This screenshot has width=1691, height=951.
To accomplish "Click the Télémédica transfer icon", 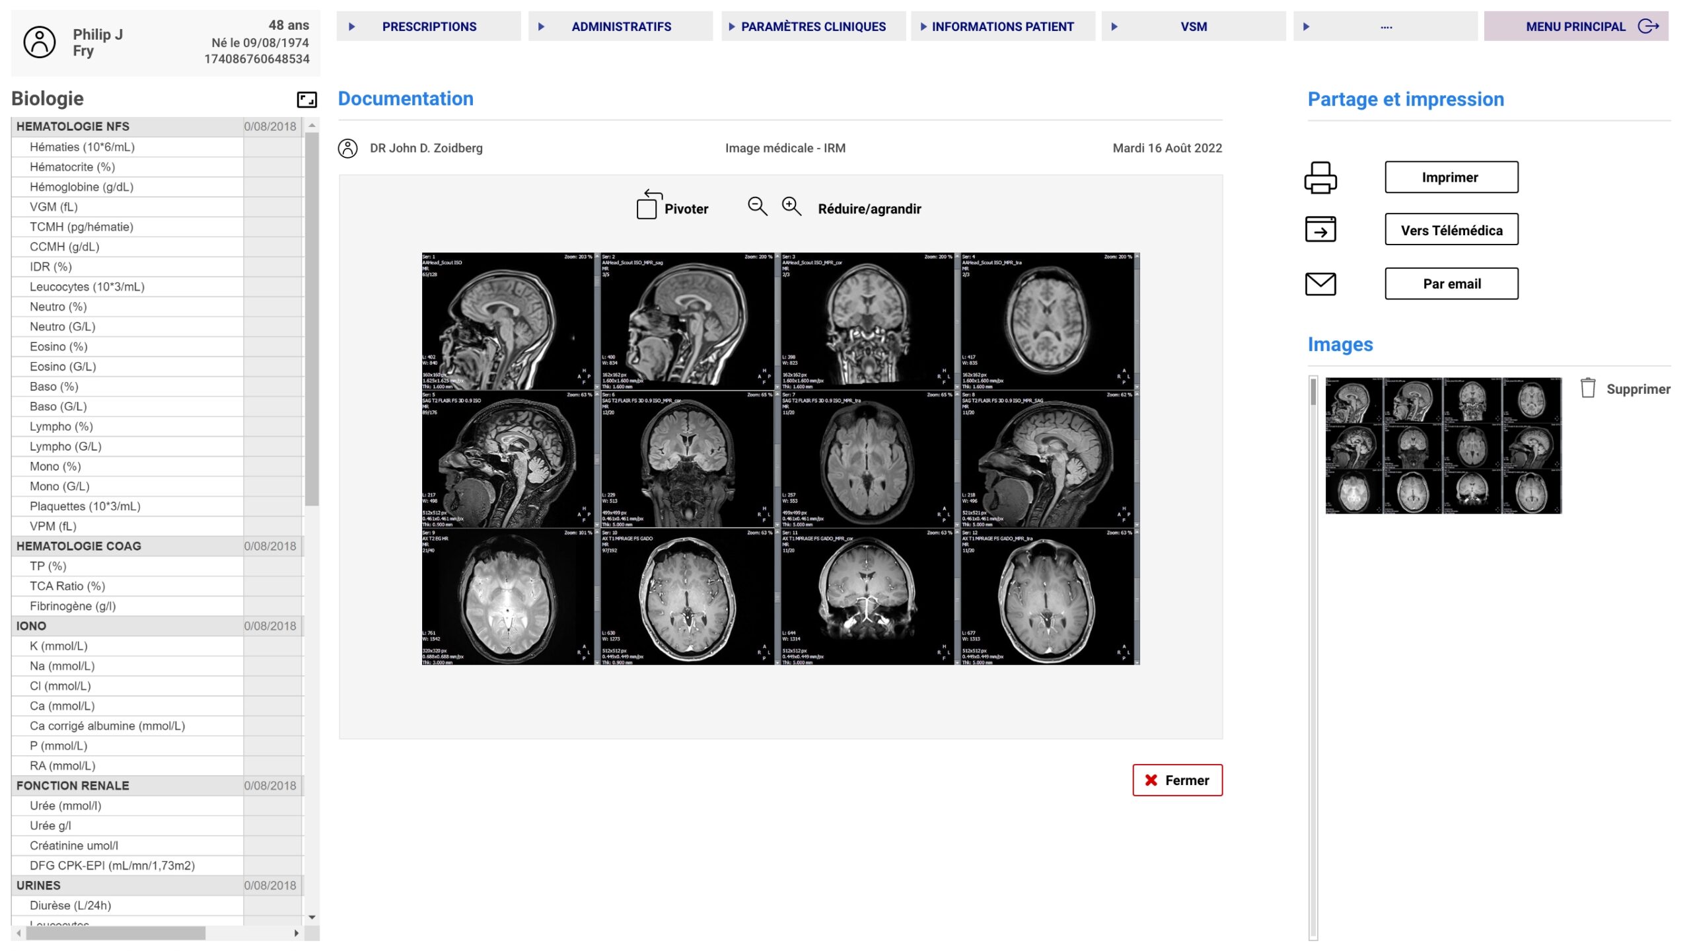I will point(1320,229).
